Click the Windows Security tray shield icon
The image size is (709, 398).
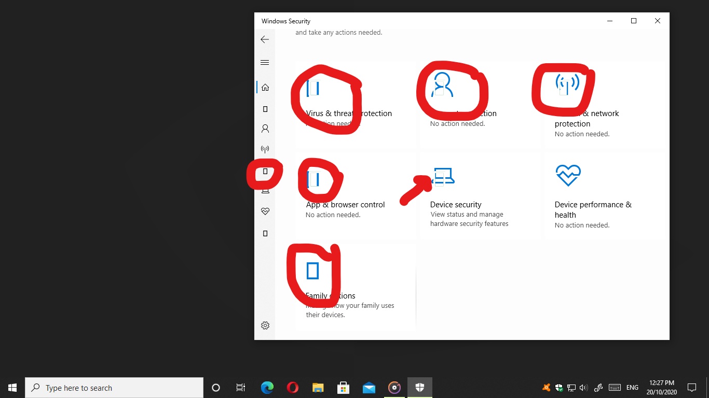point(559,388)
